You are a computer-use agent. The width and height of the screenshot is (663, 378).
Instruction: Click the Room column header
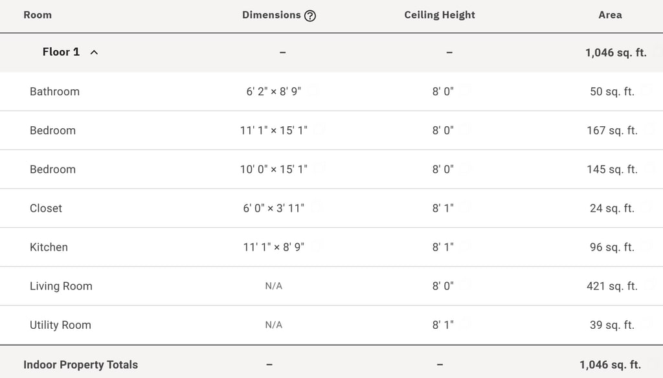click(x=38, y=15)
